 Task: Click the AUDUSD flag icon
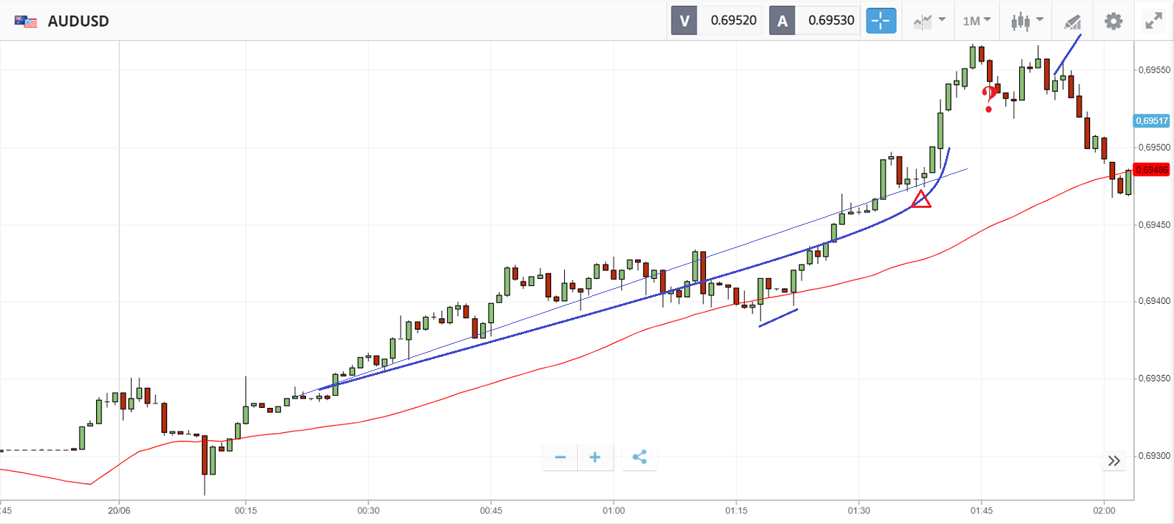click(26, 22)
